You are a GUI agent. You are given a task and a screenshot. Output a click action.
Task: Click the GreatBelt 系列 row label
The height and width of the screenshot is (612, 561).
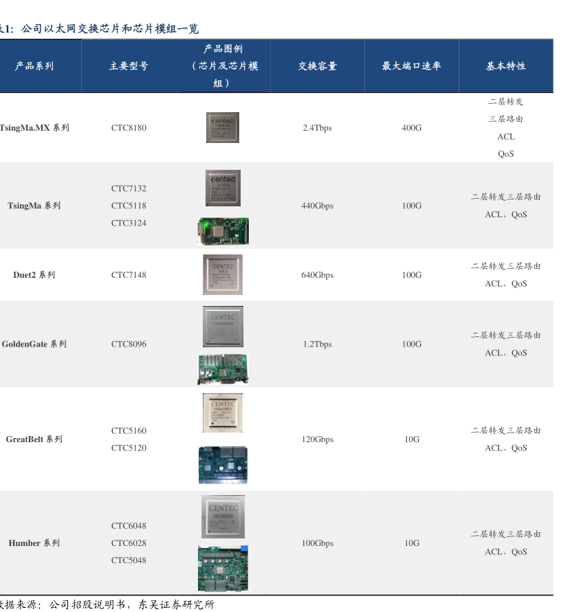[34, 439]
